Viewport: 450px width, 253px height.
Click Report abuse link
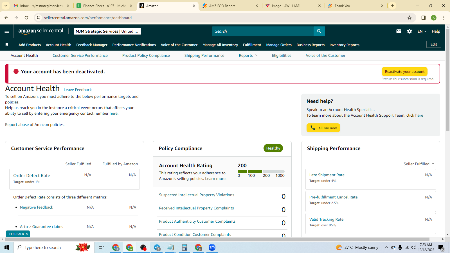tap(17, 125)
